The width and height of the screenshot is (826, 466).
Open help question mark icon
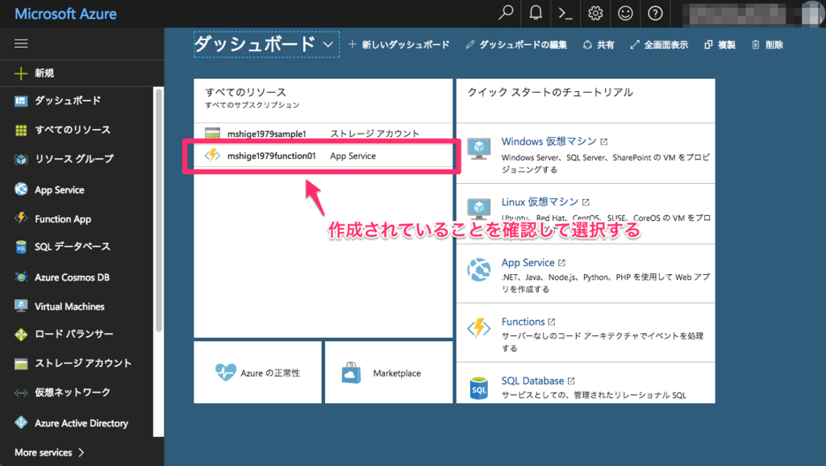[x=655, y=13]
